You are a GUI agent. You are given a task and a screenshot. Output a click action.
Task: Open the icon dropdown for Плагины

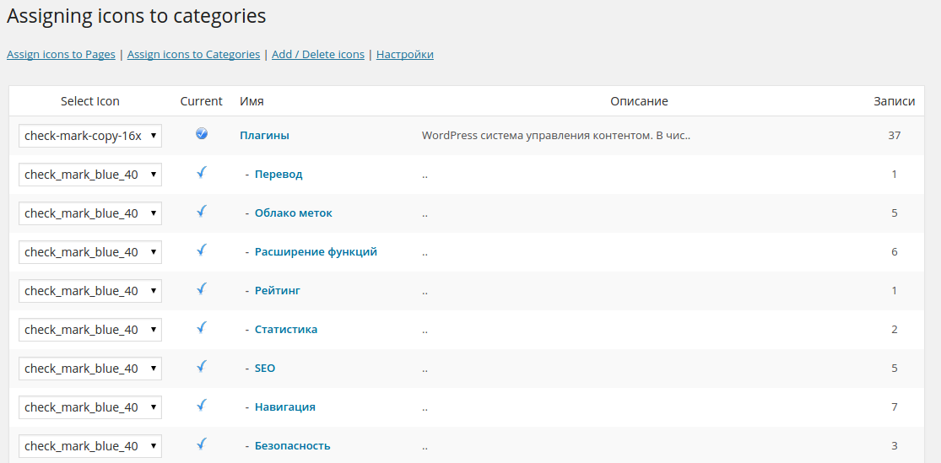90,136
